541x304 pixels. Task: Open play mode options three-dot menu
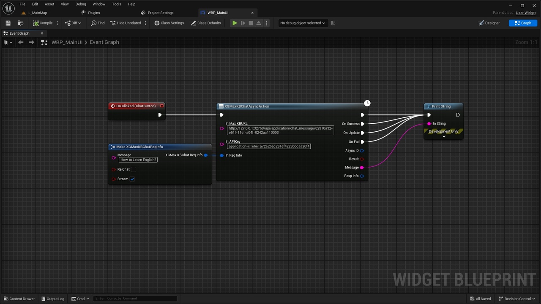pyautogui.click(x=266, y=23)
